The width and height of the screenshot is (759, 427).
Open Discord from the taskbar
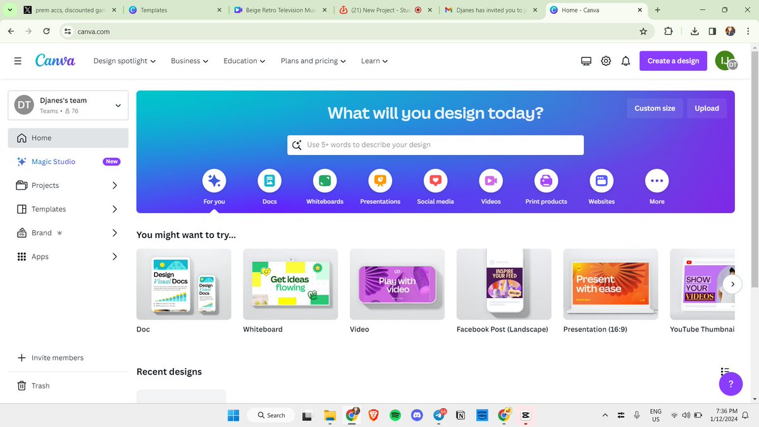point(417,415)
